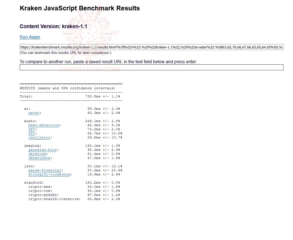The width and height of the screenshot is (293, 240).
Task: Open the oscillator test link
Action: pos(39,138)
